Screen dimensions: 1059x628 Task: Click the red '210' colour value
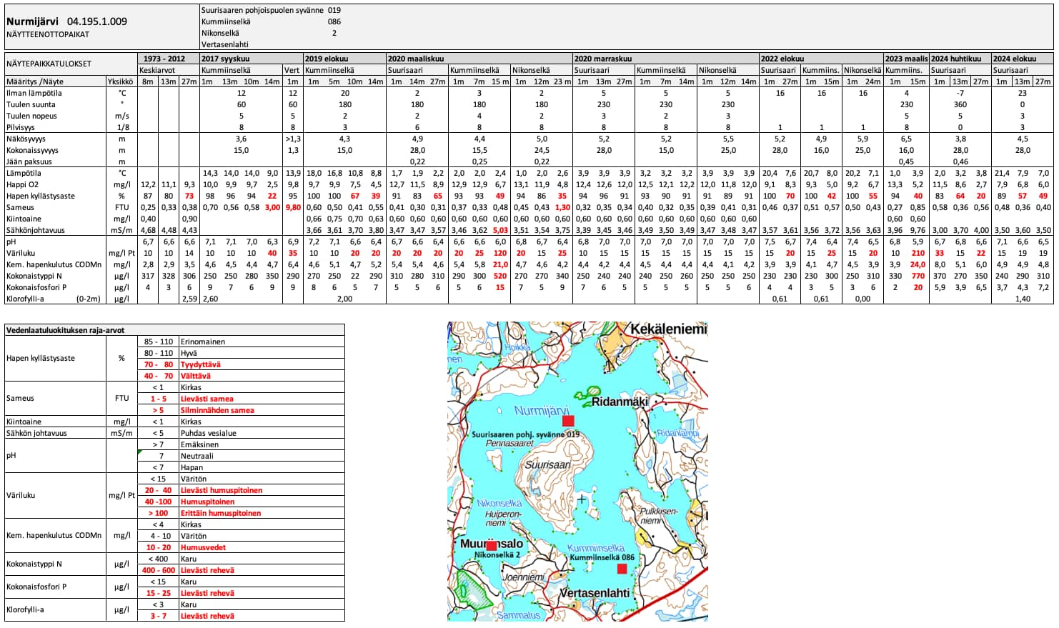pos(918,253)
